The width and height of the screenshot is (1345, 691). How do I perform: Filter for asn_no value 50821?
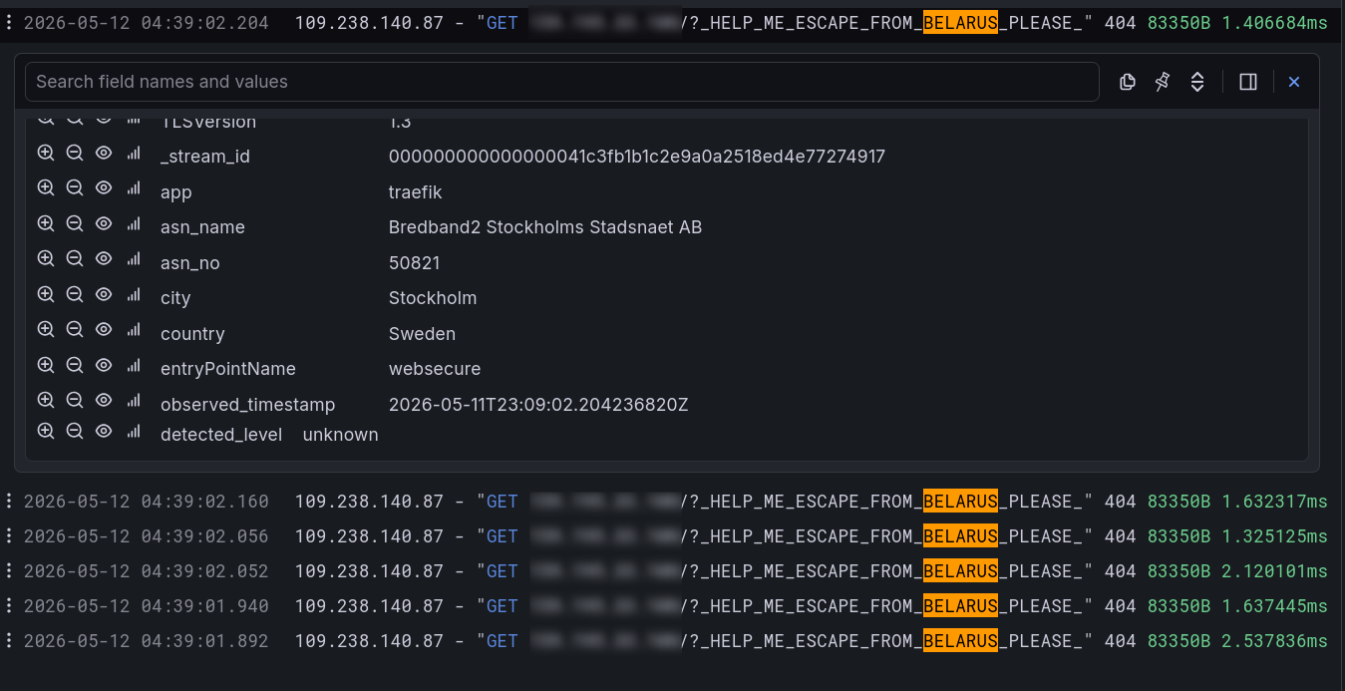coord(45,258)
